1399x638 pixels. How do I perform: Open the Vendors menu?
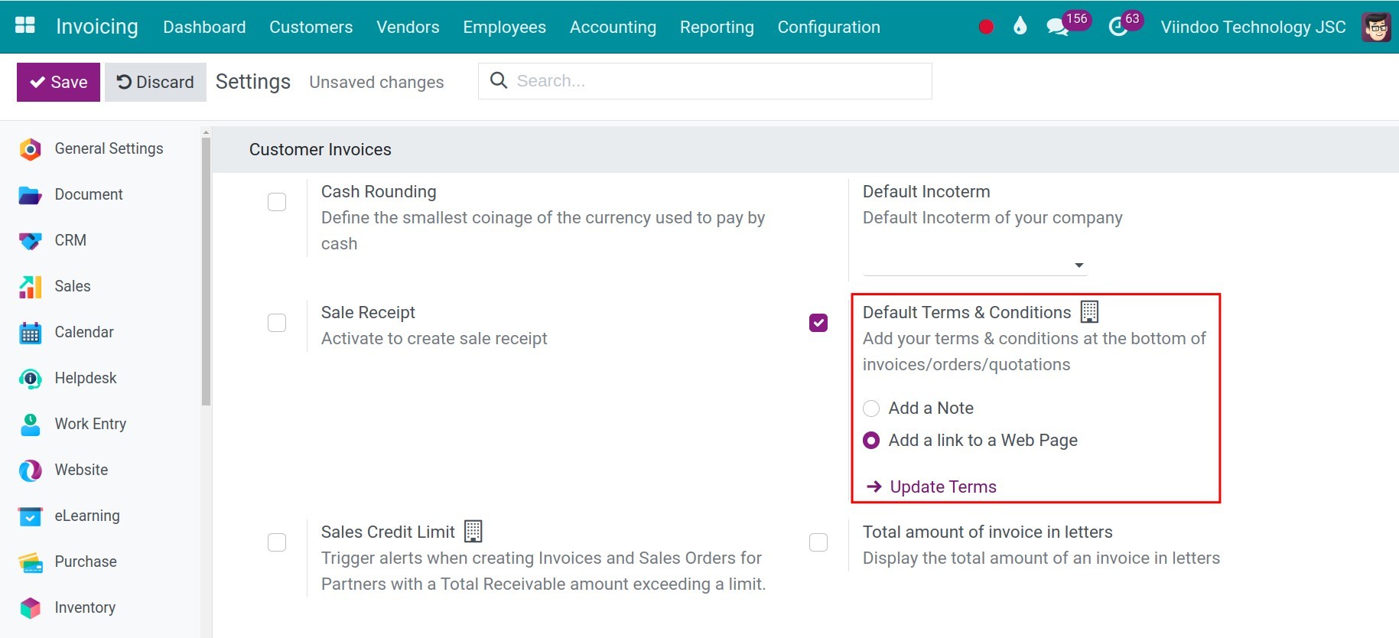[x=408, y=27]
